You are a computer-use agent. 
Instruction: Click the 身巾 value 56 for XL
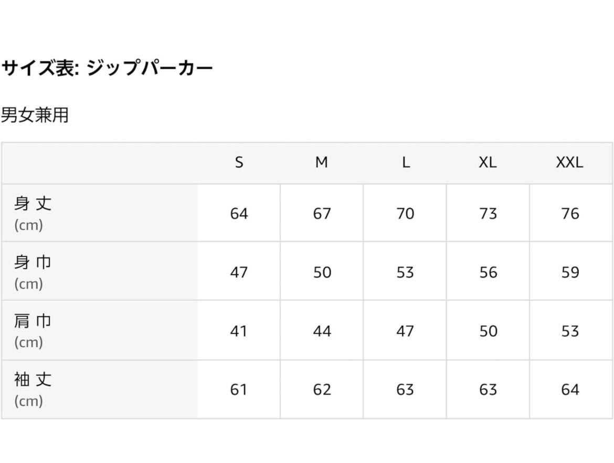point(488,272)
